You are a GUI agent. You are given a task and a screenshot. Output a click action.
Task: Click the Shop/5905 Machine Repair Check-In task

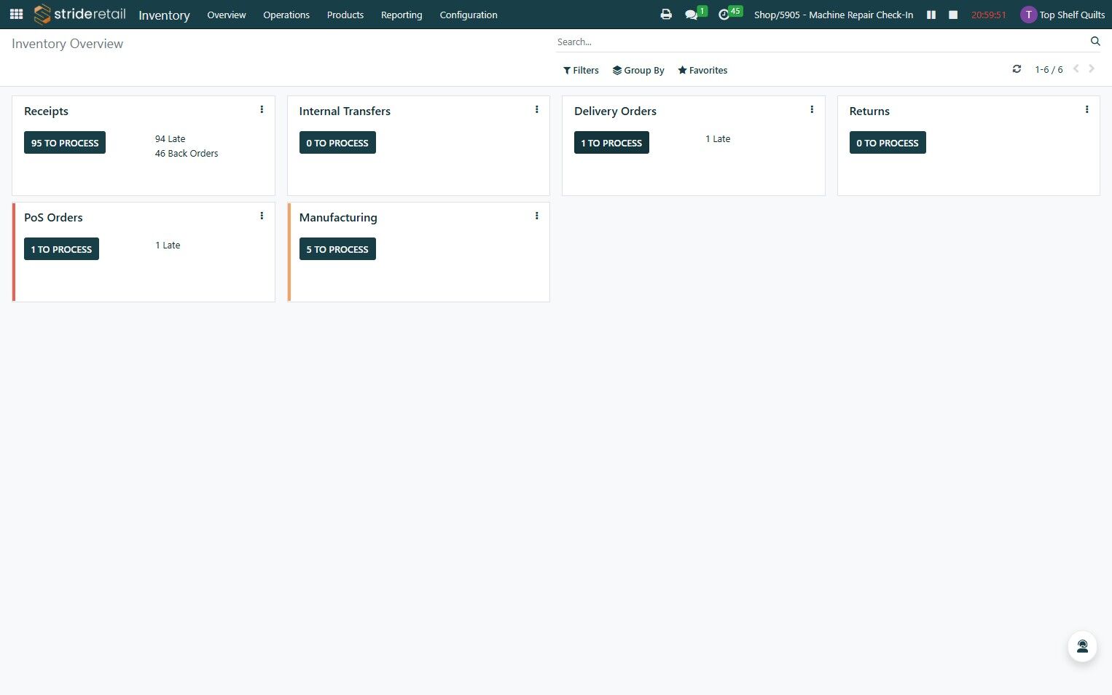[x=834, y=15]
